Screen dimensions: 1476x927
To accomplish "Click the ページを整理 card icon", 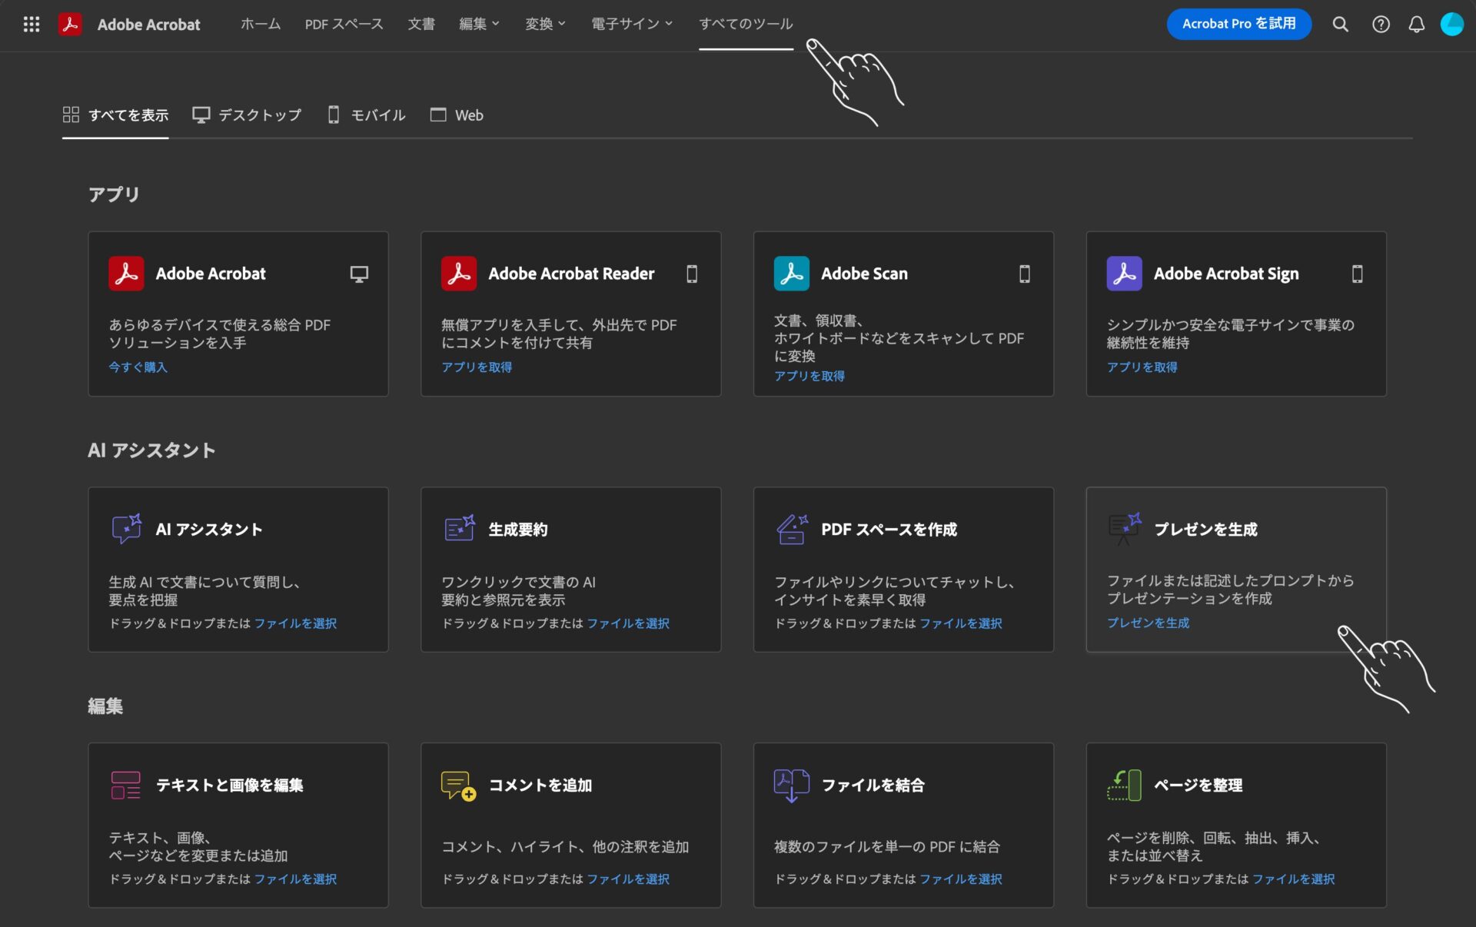I will 1125,786.
